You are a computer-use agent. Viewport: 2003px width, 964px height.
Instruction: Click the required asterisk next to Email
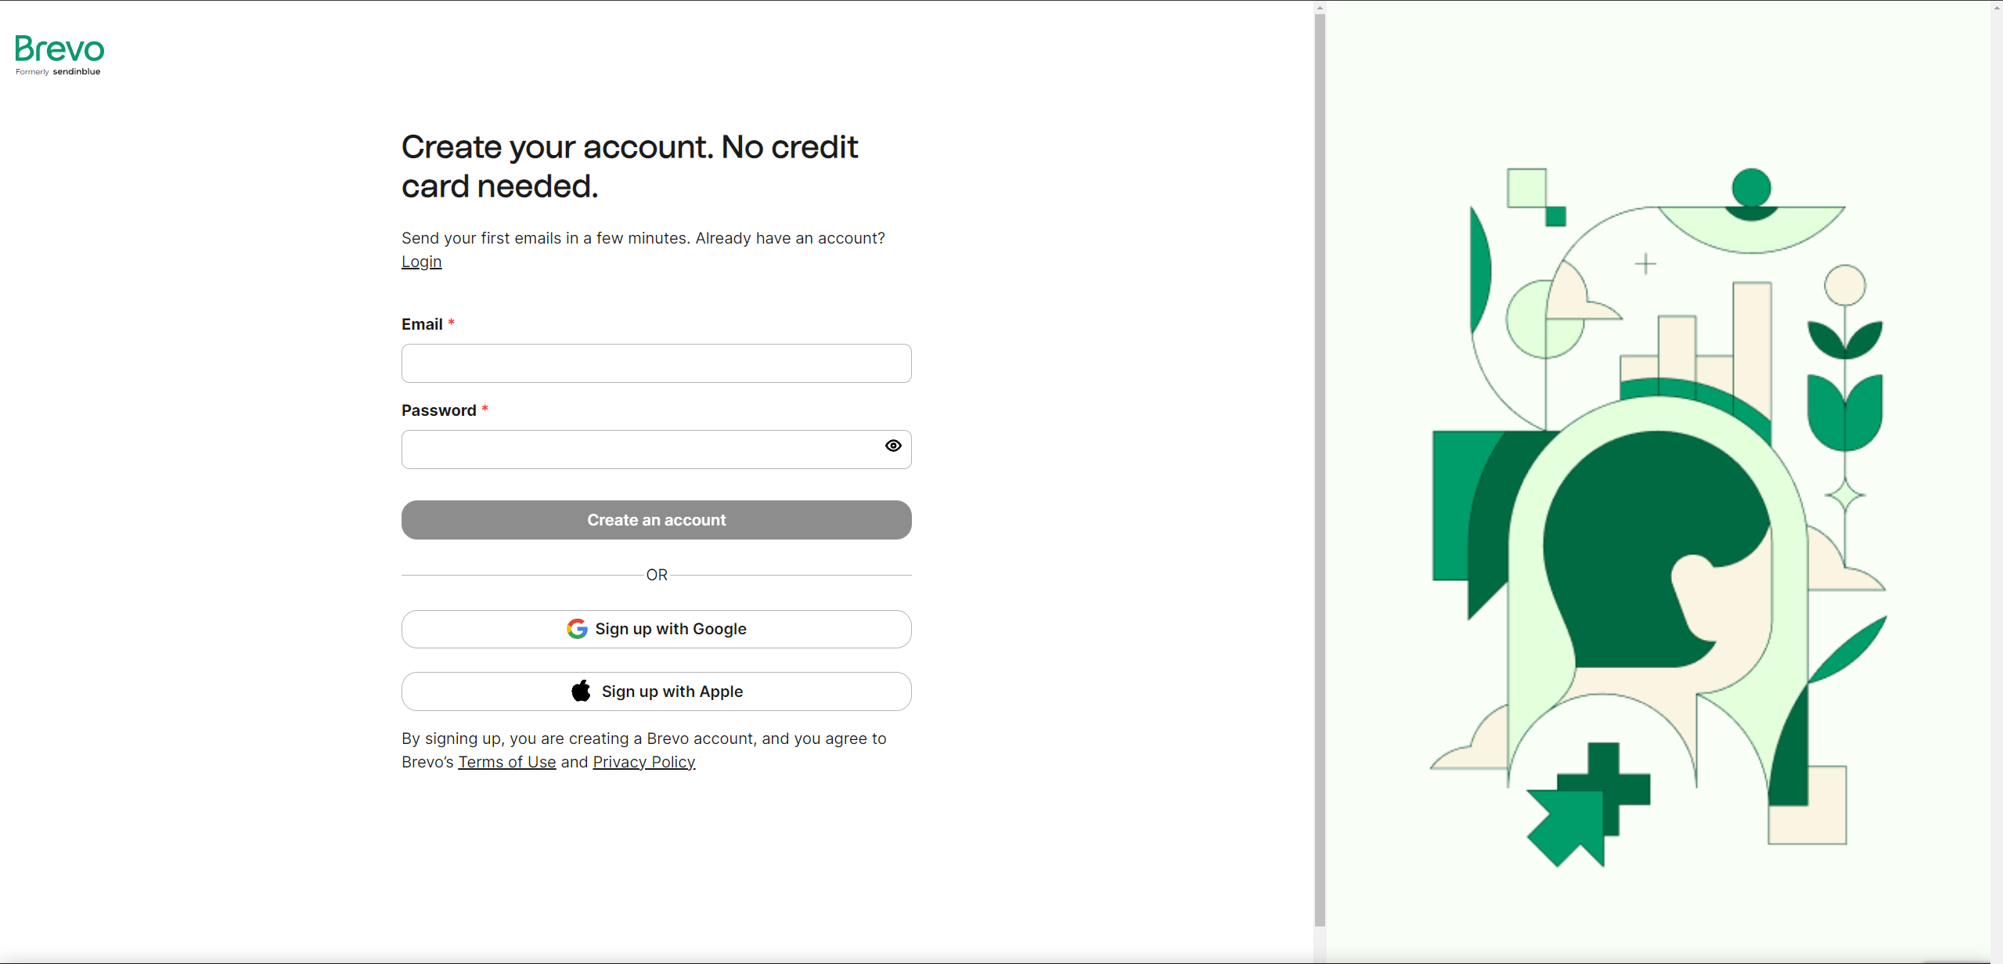pos(451,322)
